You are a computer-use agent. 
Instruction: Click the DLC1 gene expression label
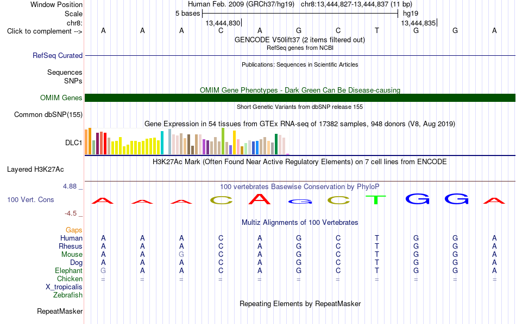pyautogui.click(x=73, y=143)
